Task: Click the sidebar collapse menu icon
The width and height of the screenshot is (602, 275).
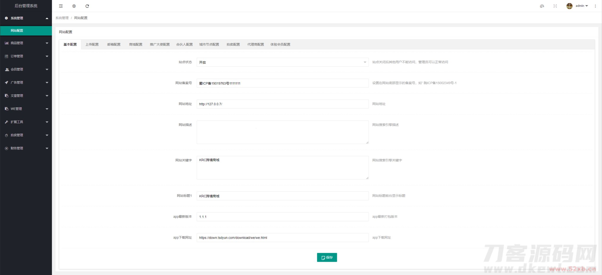Action: click(61, 6)
